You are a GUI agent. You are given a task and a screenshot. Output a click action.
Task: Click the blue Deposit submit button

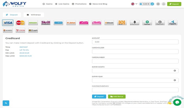pyautogui.click(x=99, y=96)
